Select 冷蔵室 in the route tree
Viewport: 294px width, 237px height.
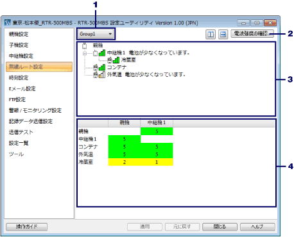pos(128,60)
